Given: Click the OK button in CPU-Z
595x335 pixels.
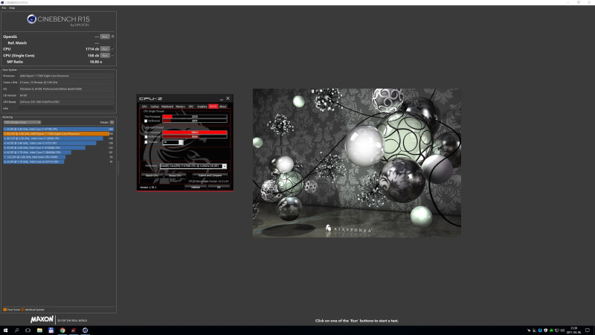Looking at the screenshot, I should click(219, 188).
